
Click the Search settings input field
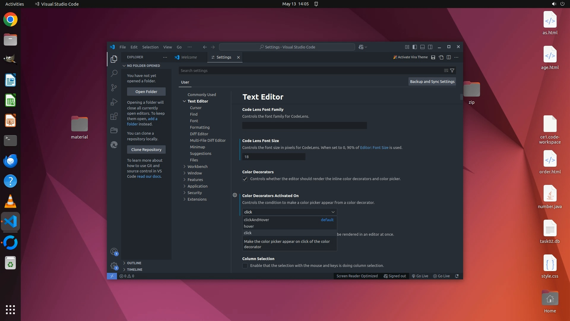pyautogui.click(x=309, y=70)
